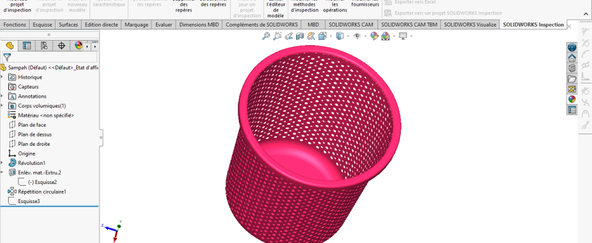The width and height of the screenshot is (592, 243).
Task: Switch to the Evaluer tab
Action: (164, 24)
